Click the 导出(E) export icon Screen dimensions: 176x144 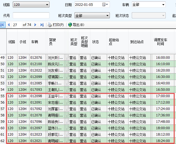tap(70, 25)
